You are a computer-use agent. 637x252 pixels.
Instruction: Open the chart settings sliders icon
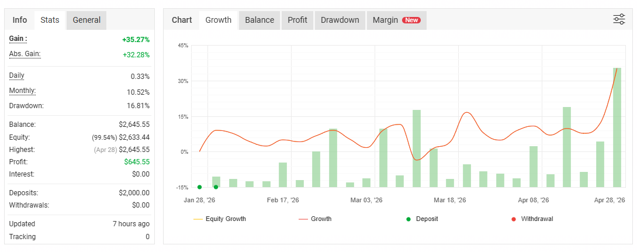619,19
